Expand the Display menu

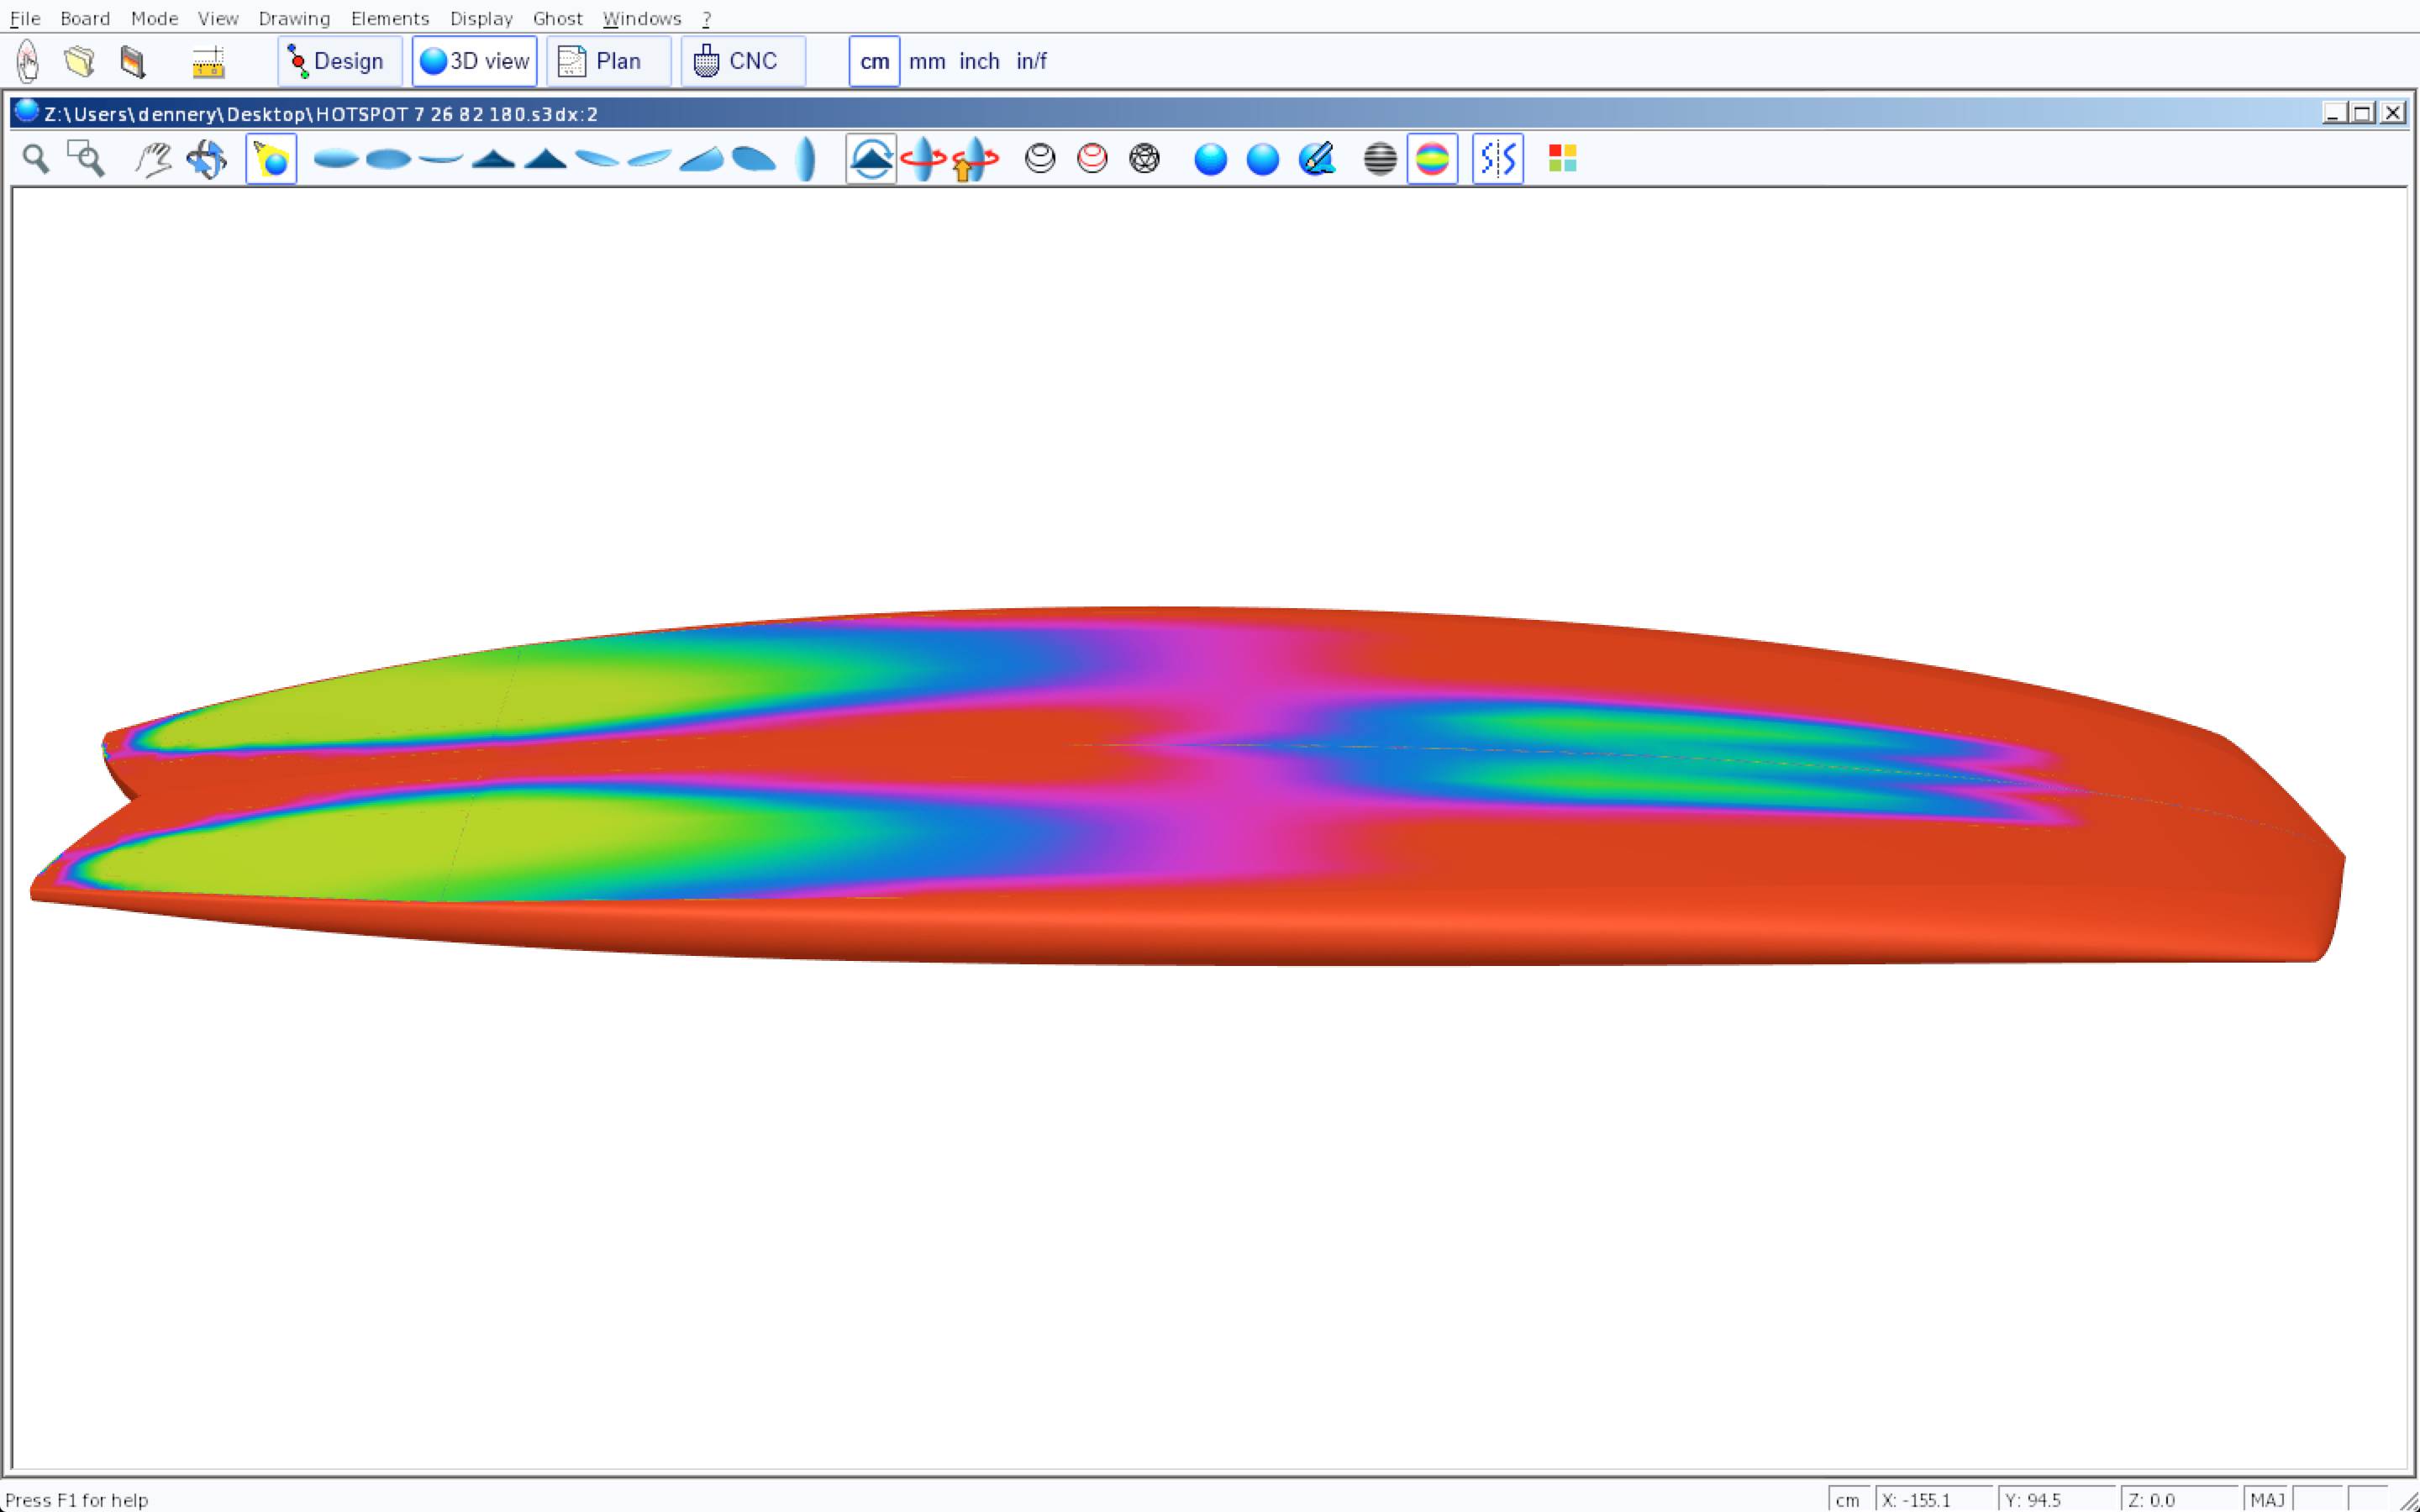tap(481, 18)
